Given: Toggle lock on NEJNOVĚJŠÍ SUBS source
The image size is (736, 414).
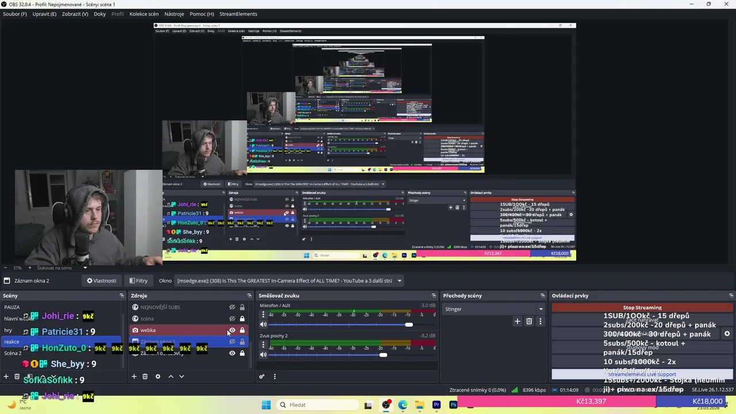Looking at the screenshot, I should pos(242,308).
